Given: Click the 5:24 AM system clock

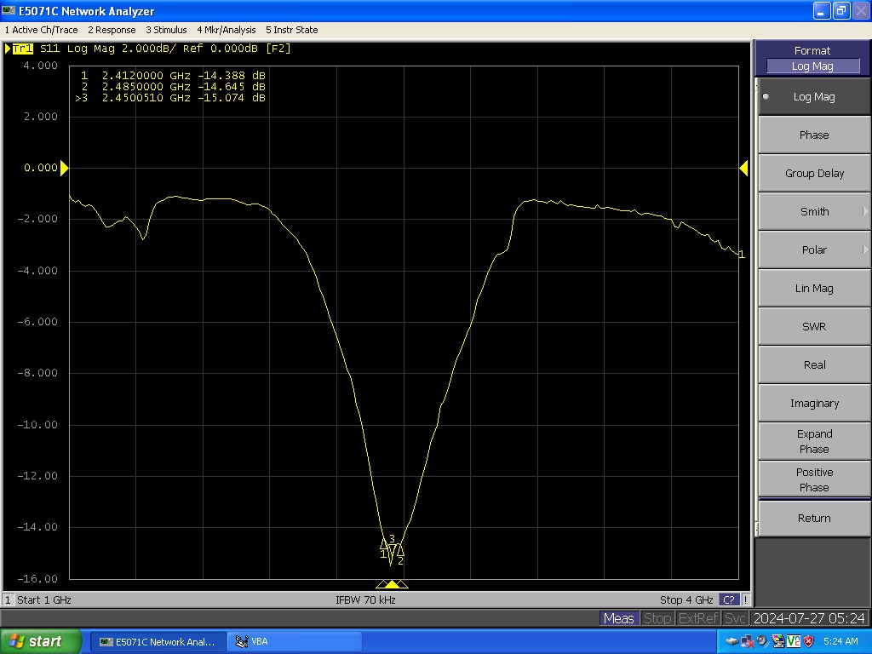Looking at the screenshot, I should click(840, 642).
